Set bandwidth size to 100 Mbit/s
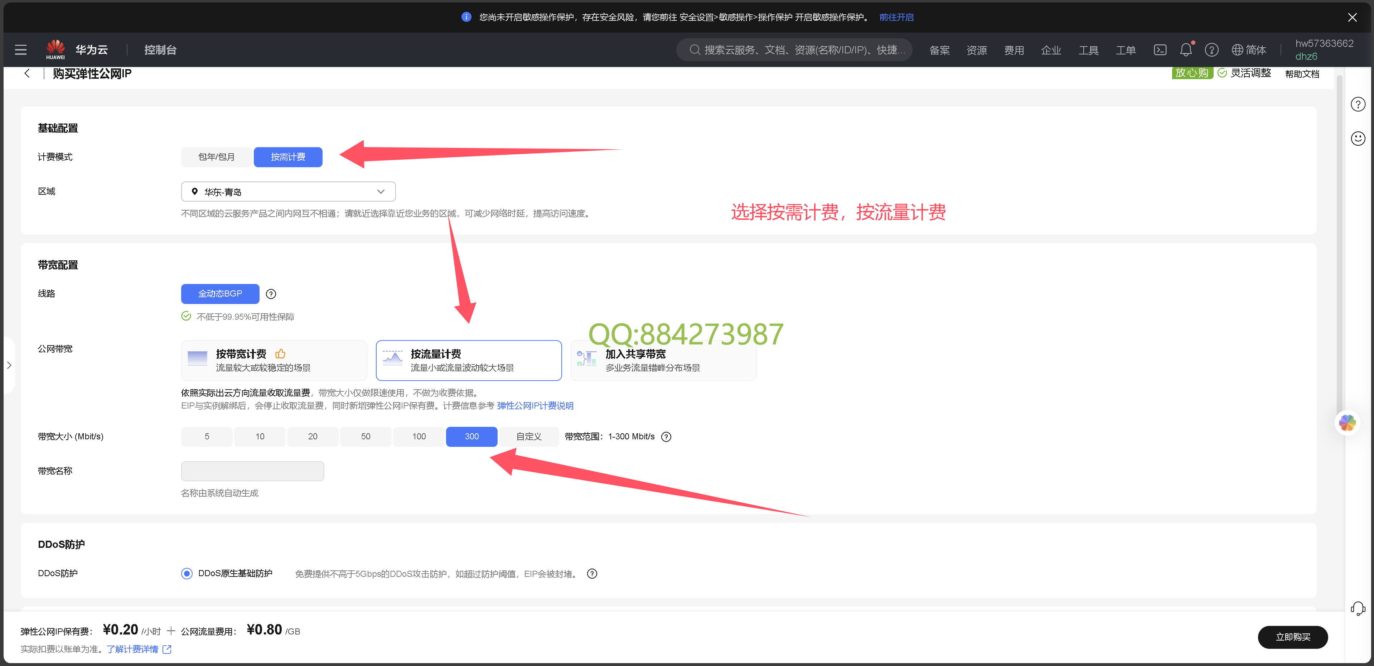The image size is (1374, 666). (x=419, y=436)
